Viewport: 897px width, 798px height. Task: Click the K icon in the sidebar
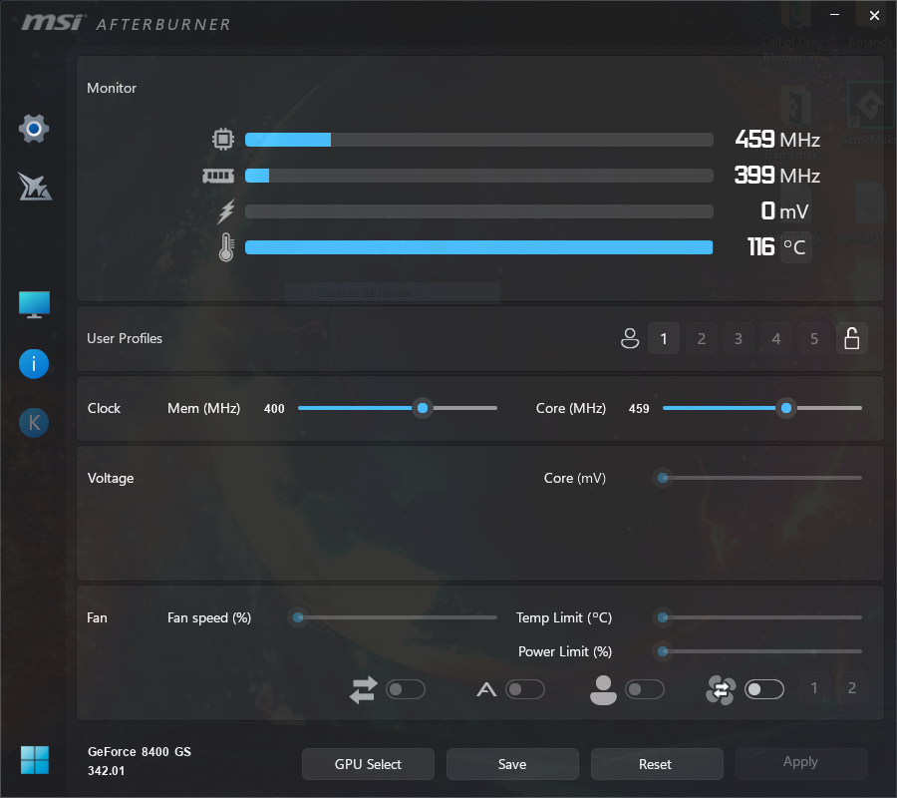click(34, 423)
